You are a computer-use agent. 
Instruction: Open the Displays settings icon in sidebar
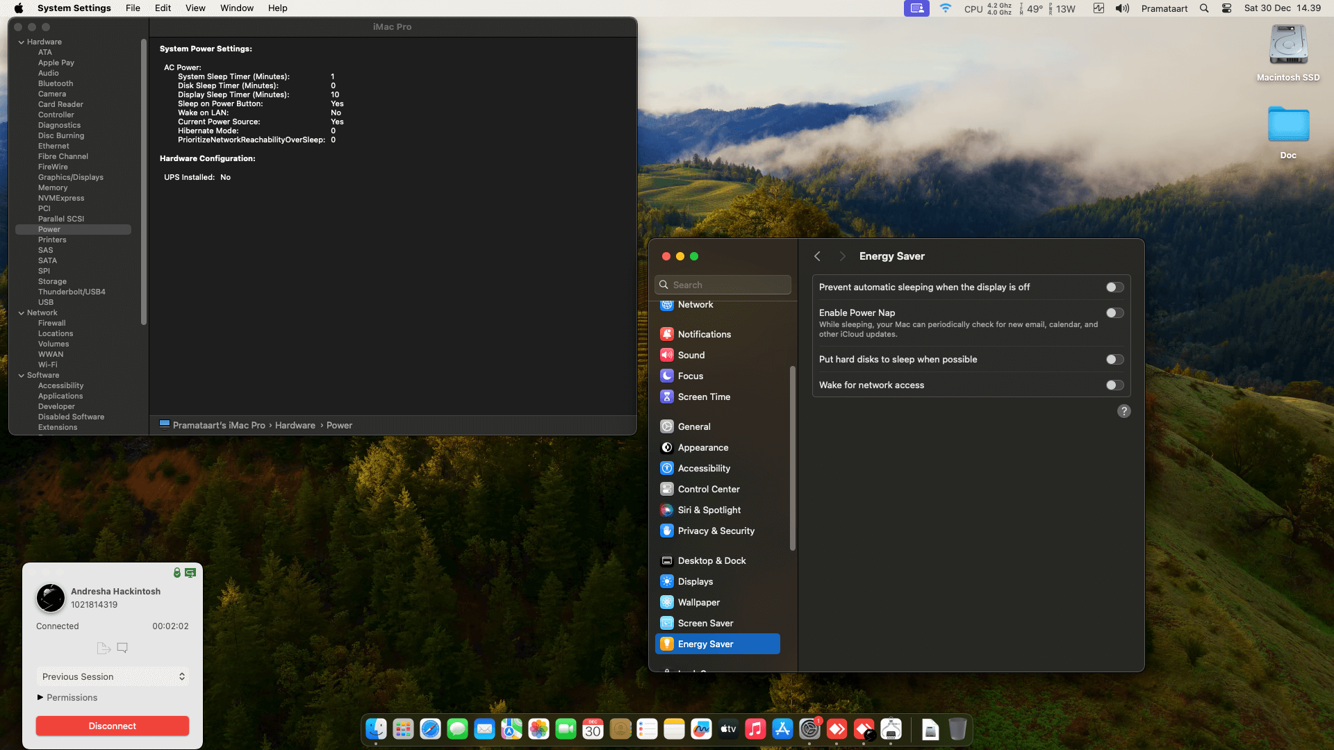tap(666, 581)
